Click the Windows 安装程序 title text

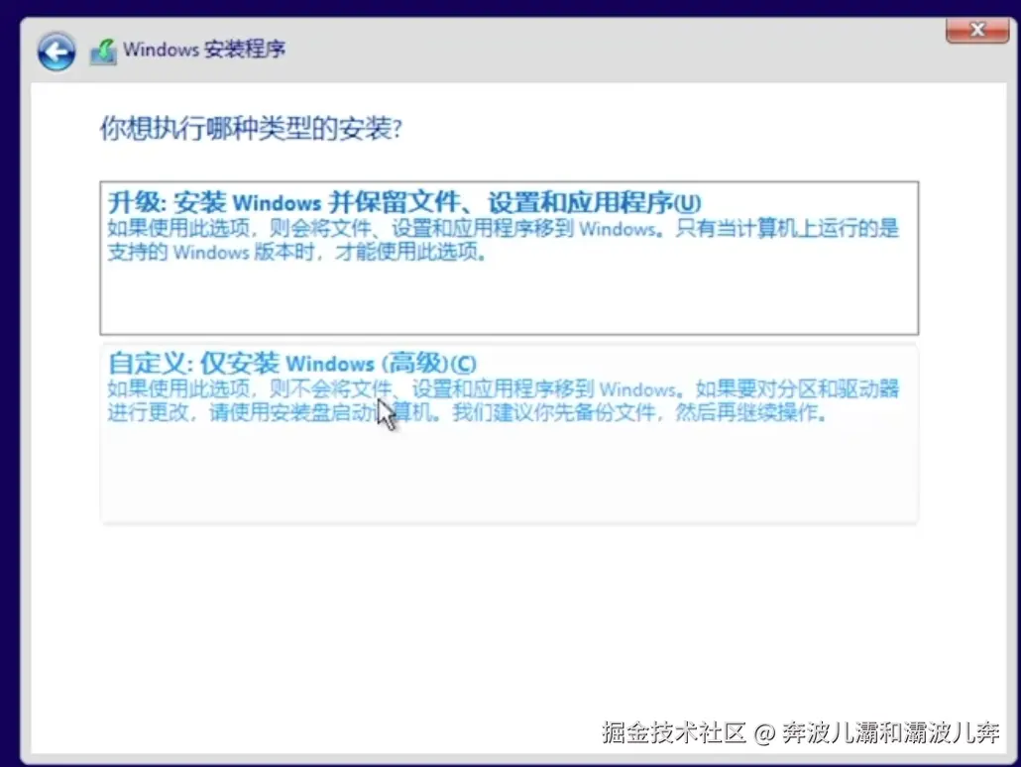click(204, 50)
